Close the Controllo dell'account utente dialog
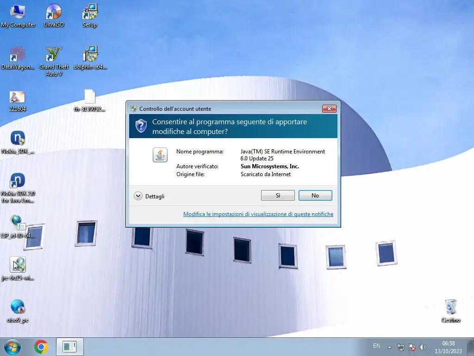The image size is (474, 356). click(x=329, y=108)
